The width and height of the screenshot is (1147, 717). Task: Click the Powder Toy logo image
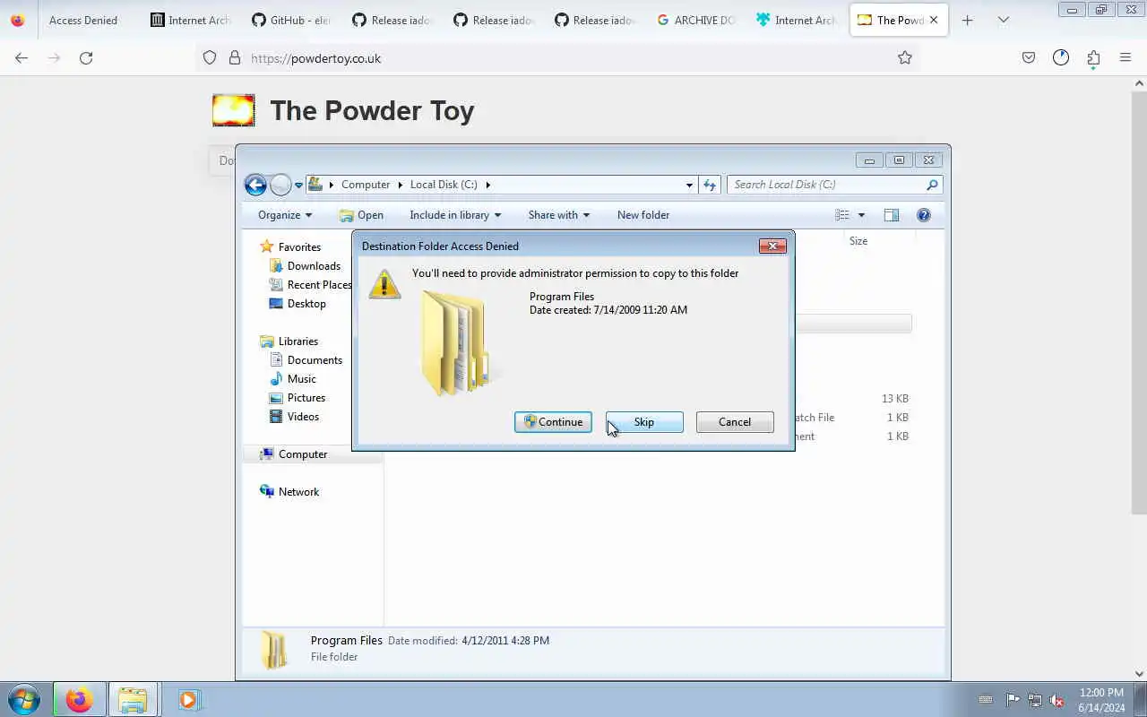(x=234, y=110)
